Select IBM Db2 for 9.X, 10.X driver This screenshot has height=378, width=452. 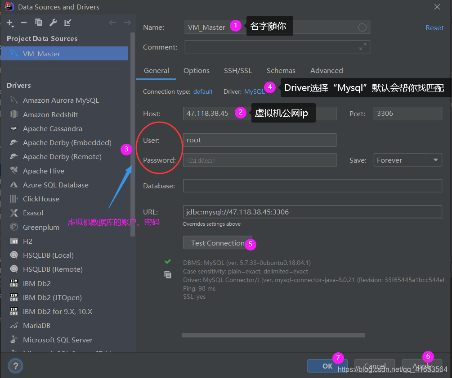[x=58, y=311]
